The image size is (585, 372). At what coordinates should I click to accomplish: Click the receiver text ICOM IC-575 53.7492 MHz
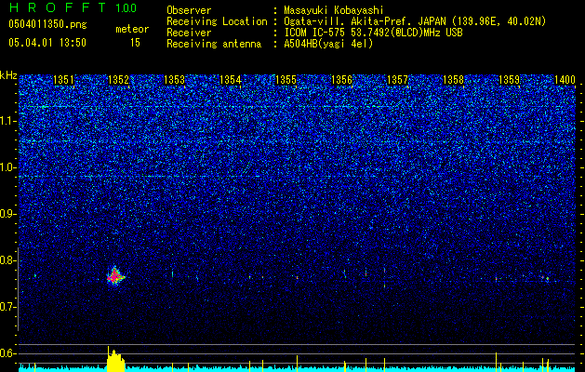click(373, 33)
